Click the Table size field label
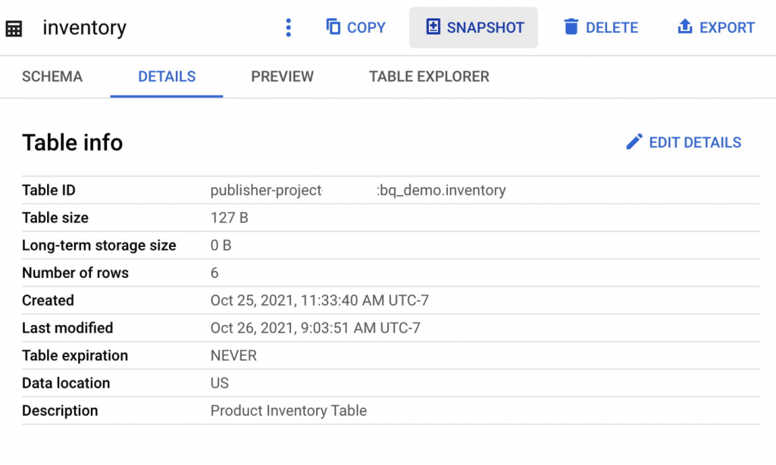The width and height of the screenshot is (776, 465). coord(55,217)
